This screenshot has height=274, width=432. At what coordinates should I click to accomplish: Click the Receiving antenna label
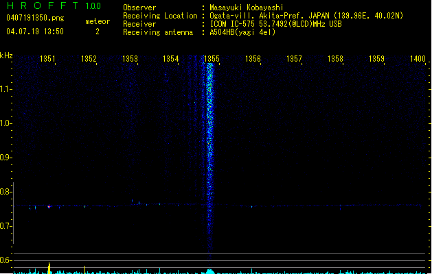point(158,32)
